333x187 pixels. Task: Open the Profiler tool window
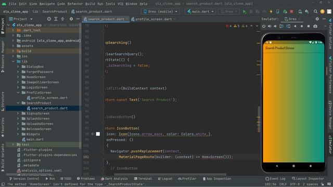click(x=187, y=179)
